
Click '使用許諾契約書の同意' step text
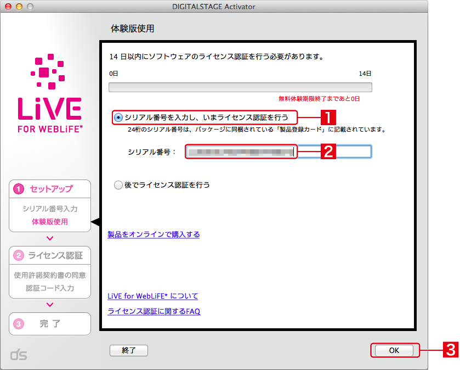50,275
